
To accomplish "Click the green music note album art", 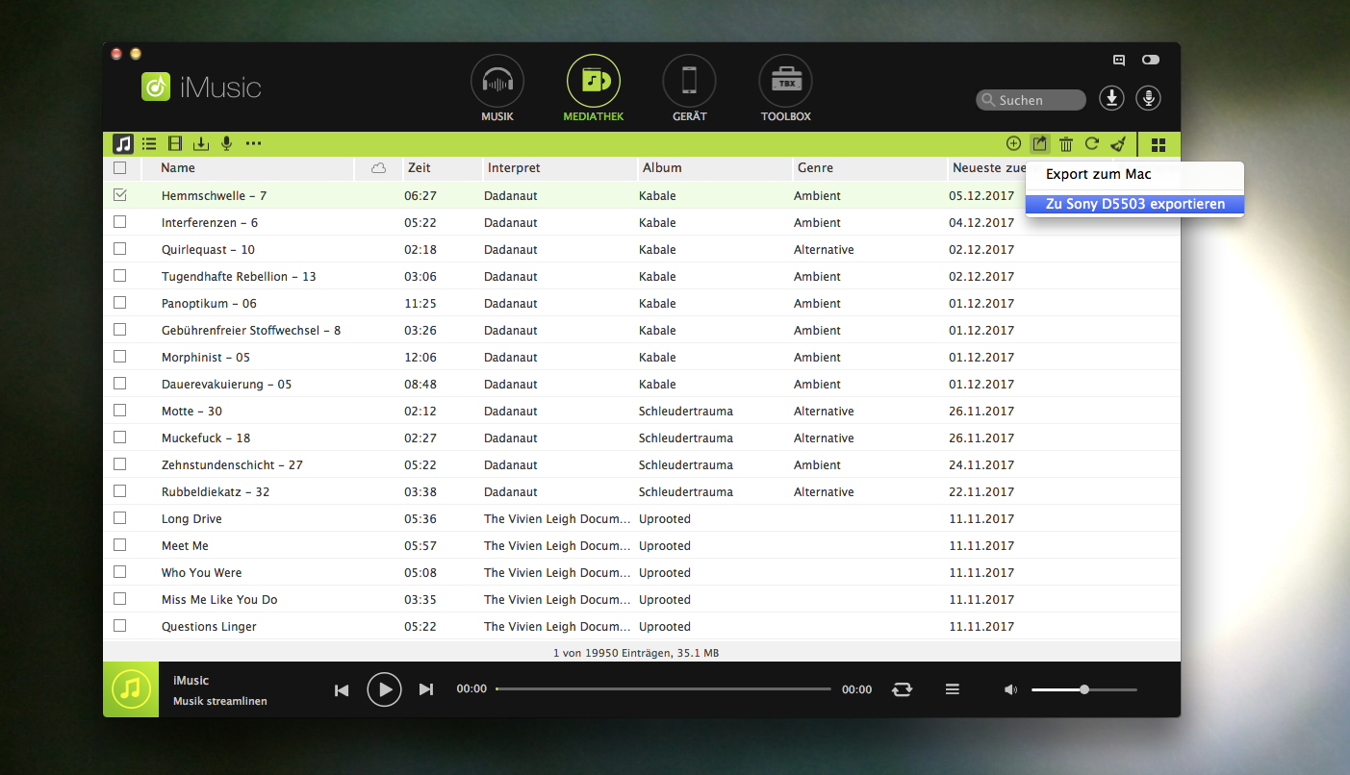I will click(131, 689).
